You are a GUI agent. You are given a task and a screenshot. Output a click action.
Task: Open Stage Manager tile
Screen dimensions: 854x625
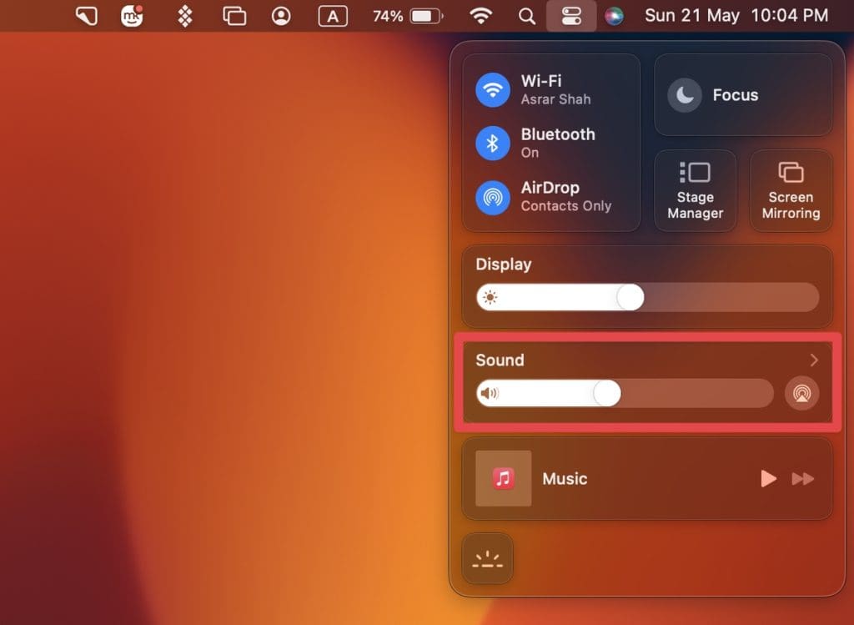coord(695,190)
